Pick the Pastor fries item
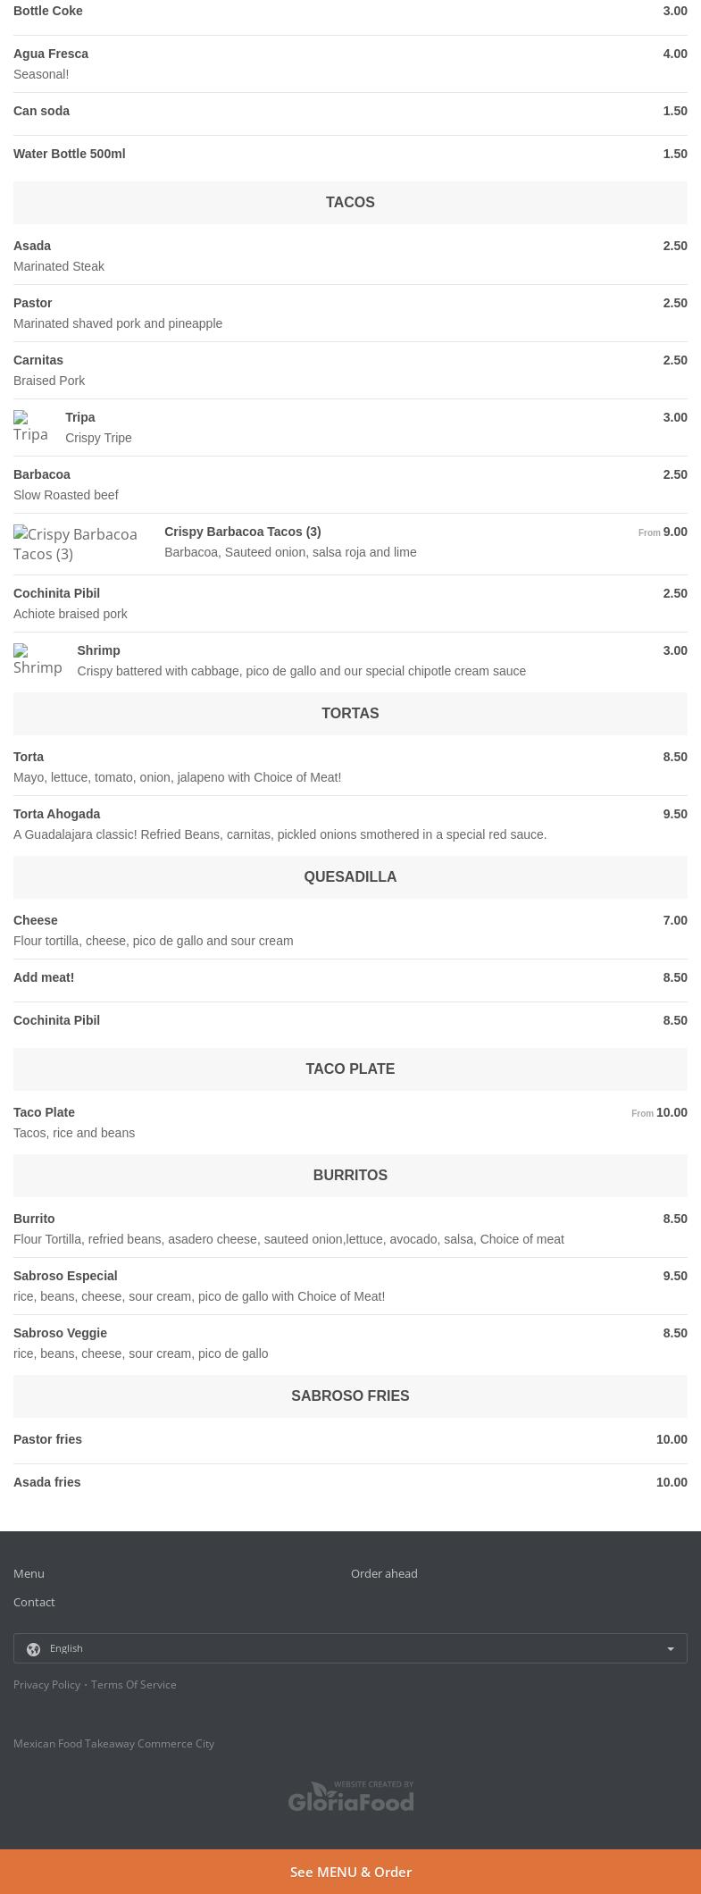701x1894 pixels. [350, 1439]
